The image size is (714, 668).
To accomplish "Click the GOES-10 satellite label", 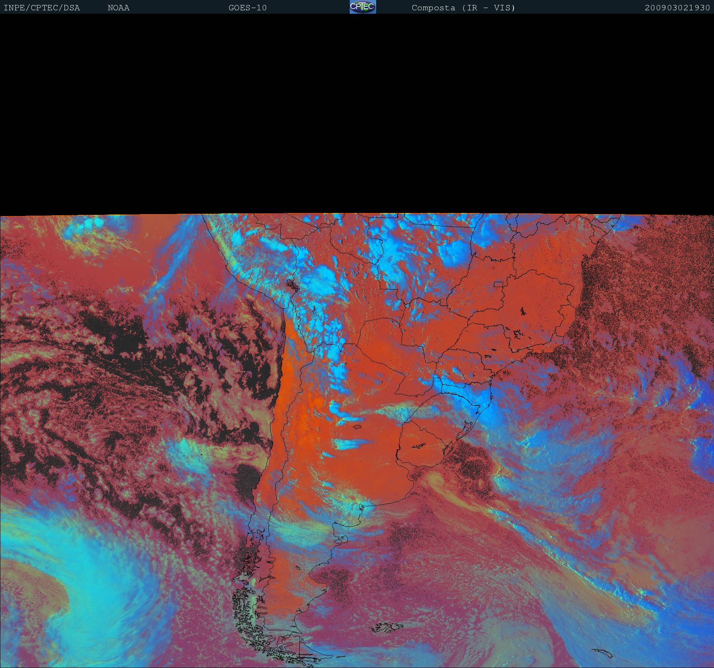I will tap(248, 8).
